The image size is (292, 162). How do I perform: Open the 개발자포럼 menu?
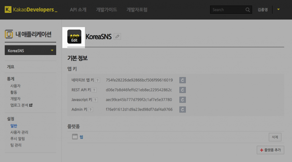(137, 10)
